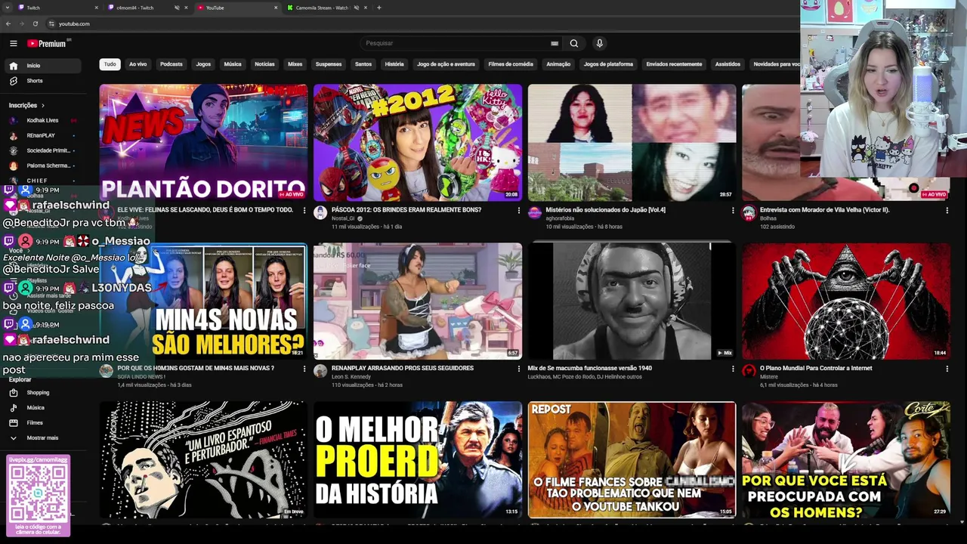
Task: Play the O MELHOR PROERD DA HISTÓRIA thumbnail
Action: tap(418, 459)
